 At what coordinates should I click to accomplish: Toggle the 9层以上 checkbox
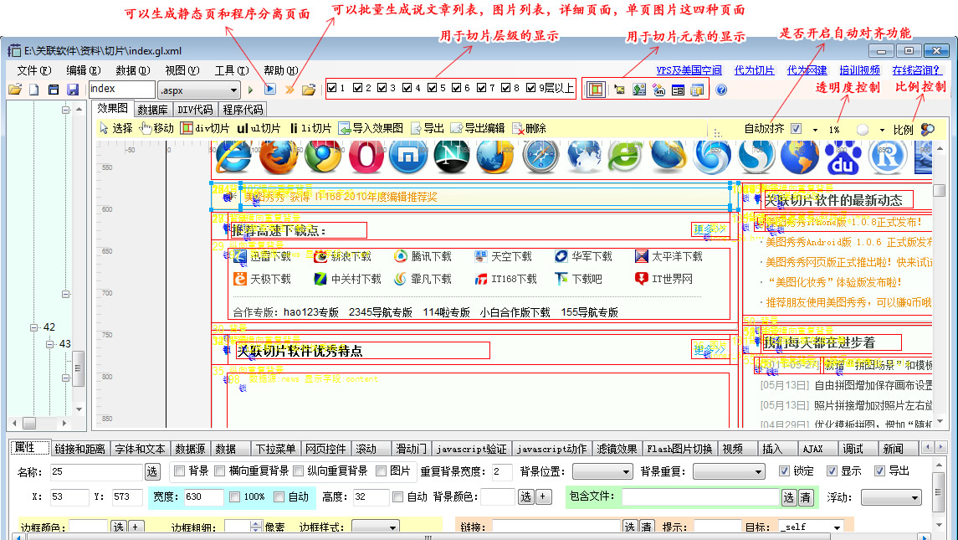(x=531, y=88)
